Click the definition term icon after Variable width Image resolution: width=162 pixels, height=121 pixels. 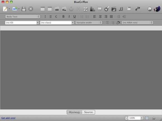click(107, 23)
